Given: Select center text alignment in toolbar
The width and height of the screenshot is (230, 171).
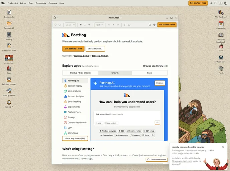Looking at the screenshot, I should pos(113,25).
